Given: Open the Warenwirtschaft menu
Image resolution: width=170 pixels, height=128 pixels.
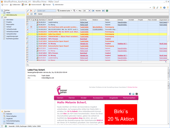Looking at the screenshot, I should coord(35,5).
